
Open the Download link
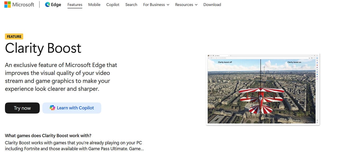[x=212, y=4]
